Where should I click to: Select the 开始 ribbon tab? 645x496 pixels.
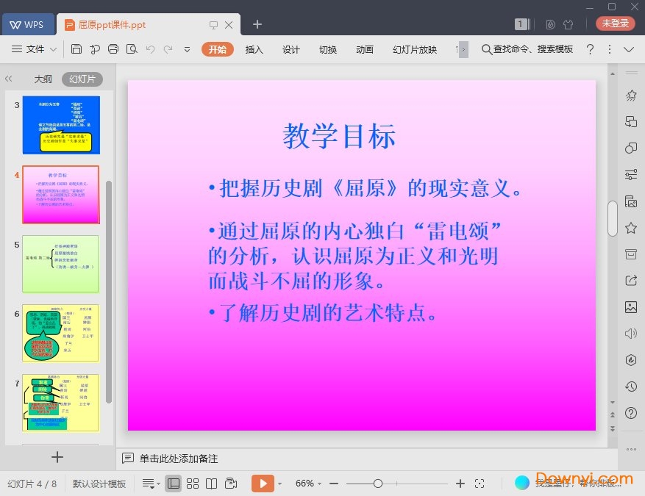(x=217, y=49)
